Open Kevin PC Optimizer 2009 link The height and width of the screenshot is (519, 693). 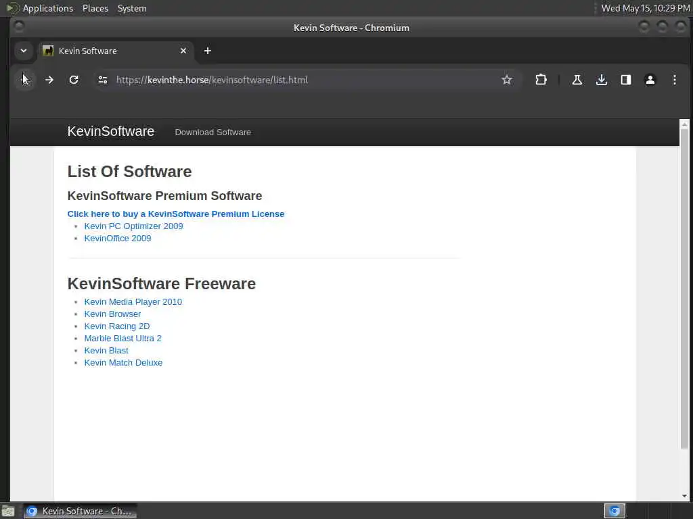coord(133,226)
